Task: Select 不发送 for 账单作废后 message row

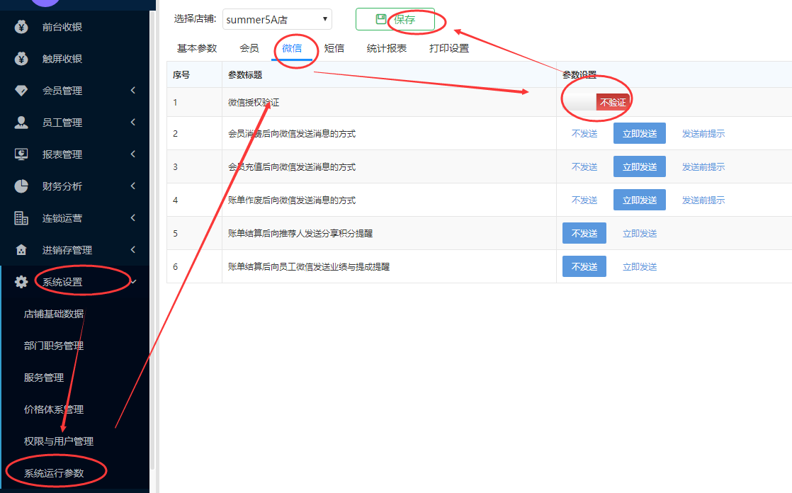Action: [584, 200]
